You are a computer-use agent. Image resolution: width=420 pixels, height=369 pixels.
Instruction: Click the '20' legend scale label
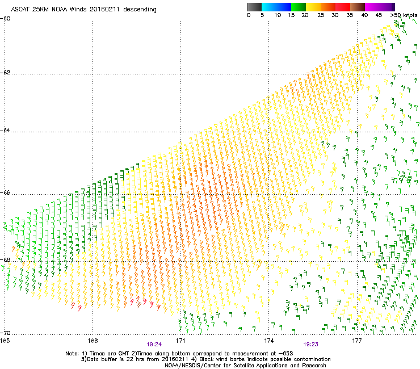[305, 15]
